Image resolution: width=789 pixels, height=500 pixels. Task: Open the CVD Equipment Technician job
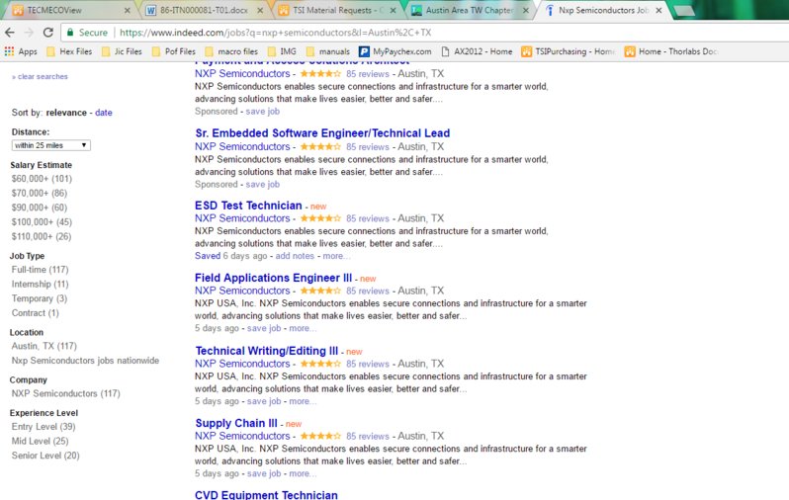click(x=266, y=495)
